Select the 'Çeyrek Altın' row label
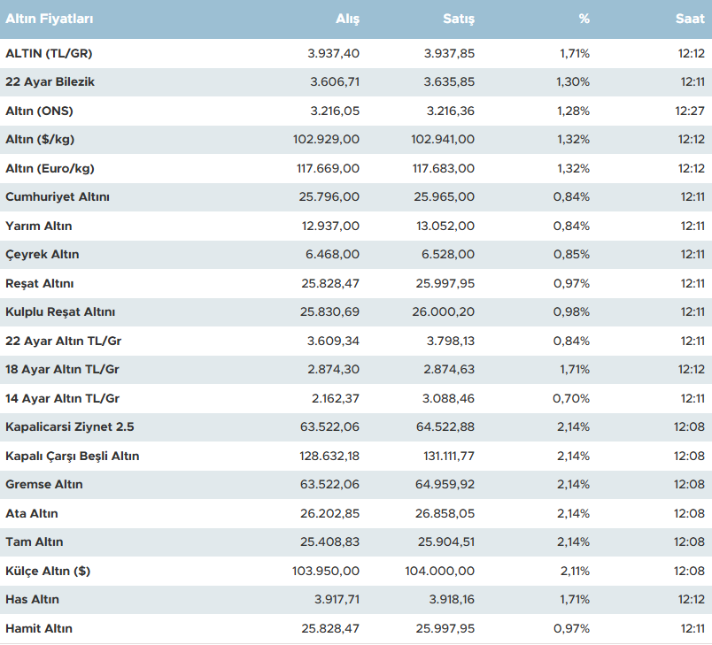Image resolution: width=712 pixels, height=645 pixels. click(43, 255)
